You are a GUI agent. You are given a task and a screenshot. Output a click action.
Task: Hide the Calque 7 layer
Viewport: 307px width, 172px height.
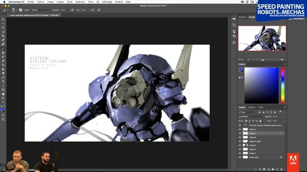click(240, 133)
